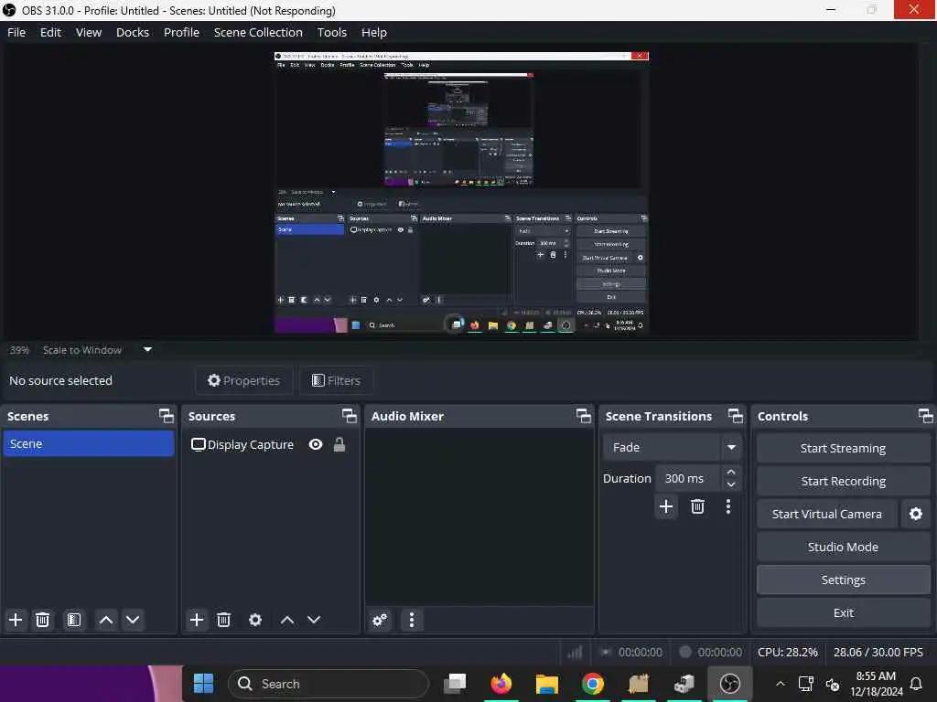Screen dimensions: 937x702
Task: Open Audio Mixer three-dot menu
Action: [x=412, y=620]
